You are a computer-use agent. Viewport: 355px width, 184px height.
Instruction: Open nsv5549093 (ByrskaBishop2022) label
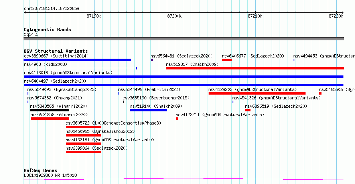[x=62, y=89]
